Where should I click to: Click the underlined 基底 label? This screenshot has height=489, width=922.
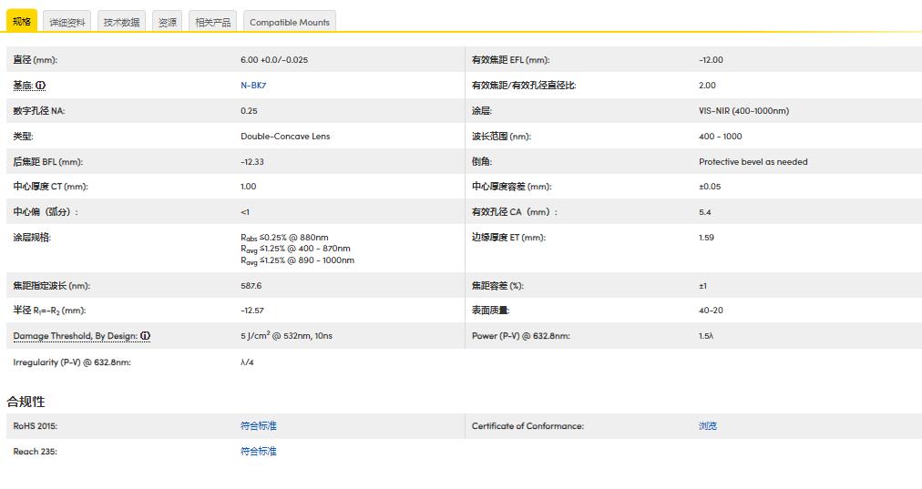click(x=23, y=86)
